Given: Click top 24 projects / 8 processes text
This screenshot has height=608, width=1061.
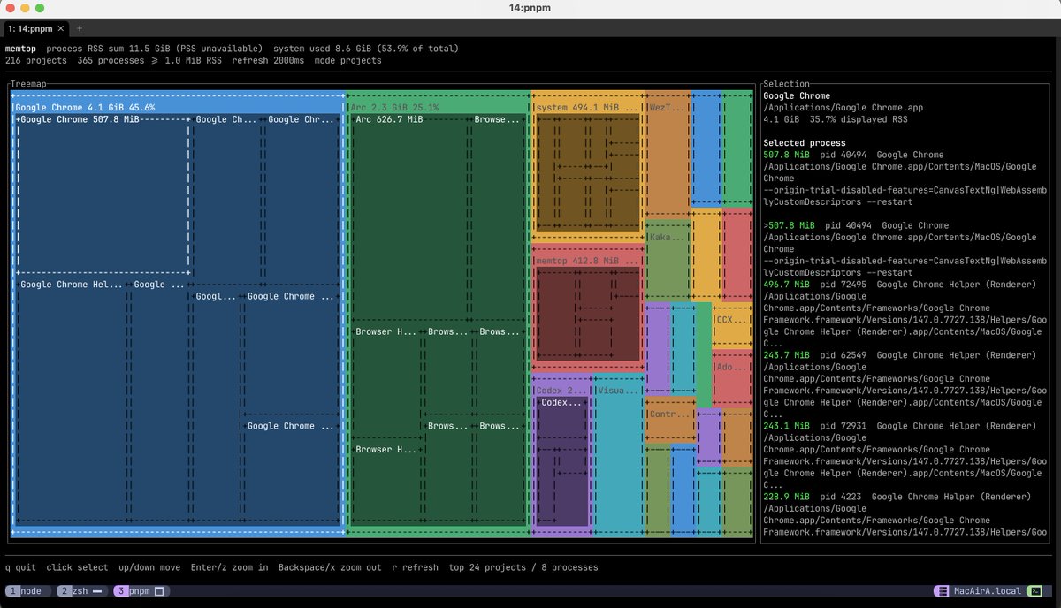Looking at the screenshot, I should pyautogui.click(x=523, y=567).
